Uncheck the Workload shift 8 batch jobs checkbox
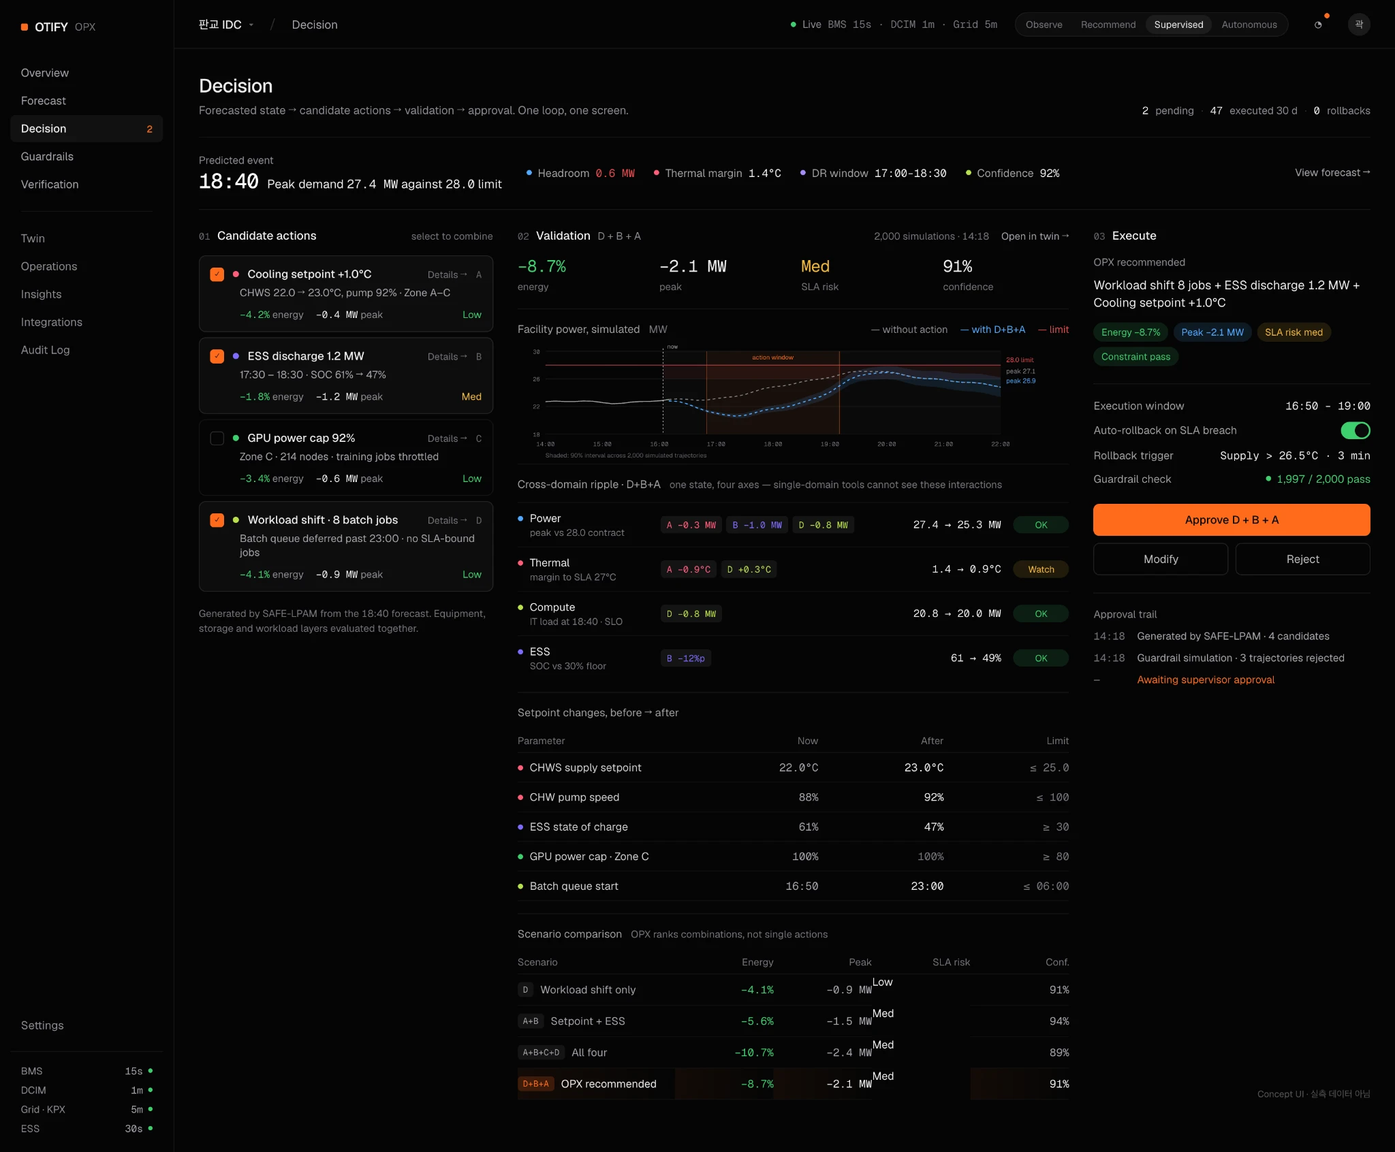This screenshot has height=1152, width=1395. tap(217, 519)
